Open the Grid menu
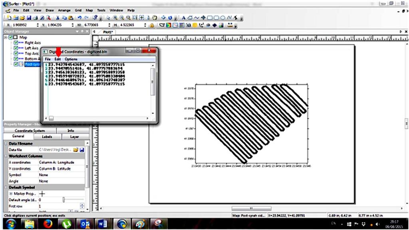The height and width of the screenshot is (230, 409). click(x=78, y=10)
